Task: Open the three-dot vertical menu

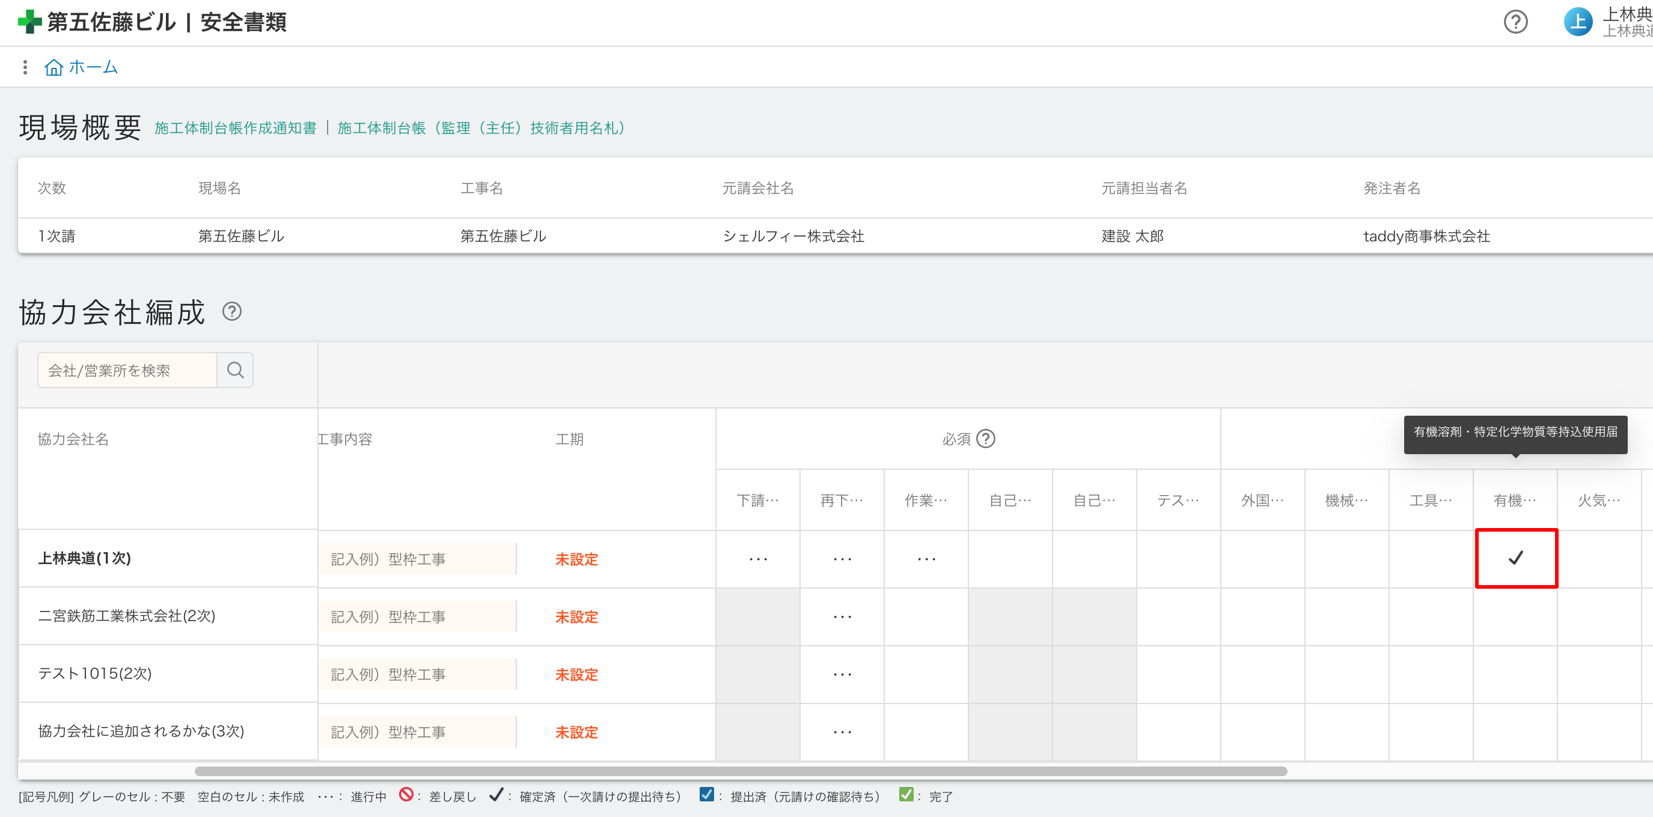Action: click(25, 67)
